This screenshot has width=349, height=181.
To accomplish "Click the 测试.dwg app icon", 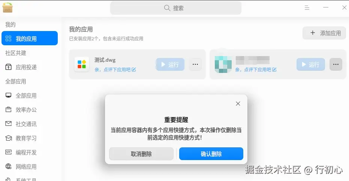I will (x=82, y=64).
